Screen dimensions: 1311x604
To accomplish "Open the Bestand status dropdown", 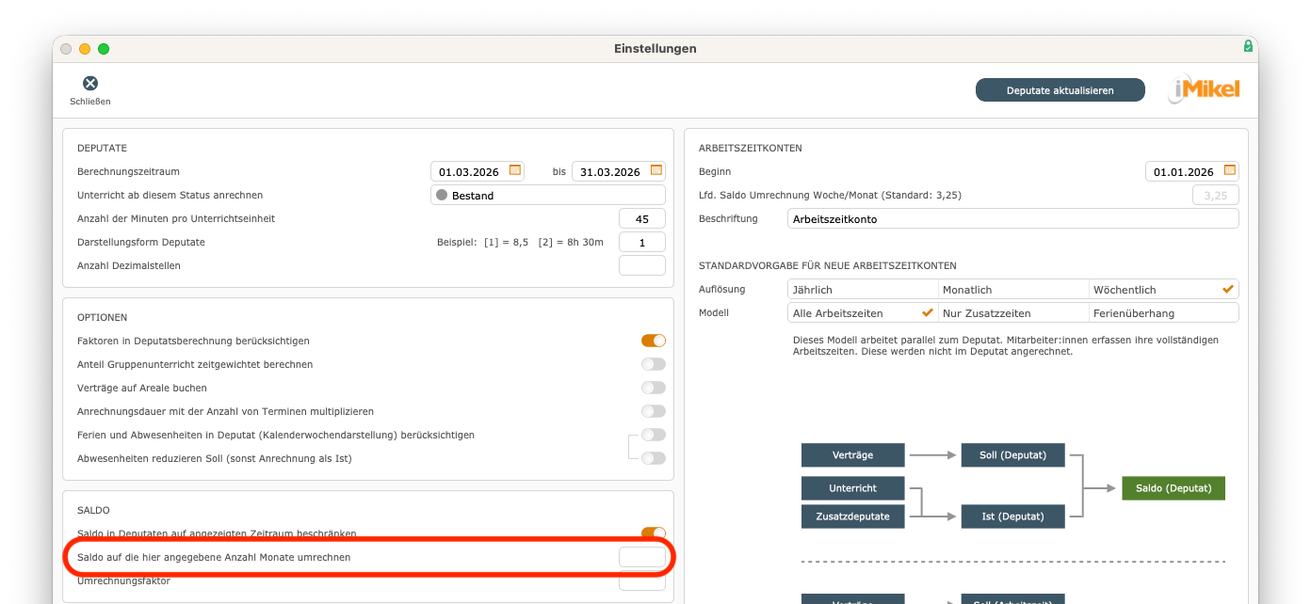I will coord(547,196).
